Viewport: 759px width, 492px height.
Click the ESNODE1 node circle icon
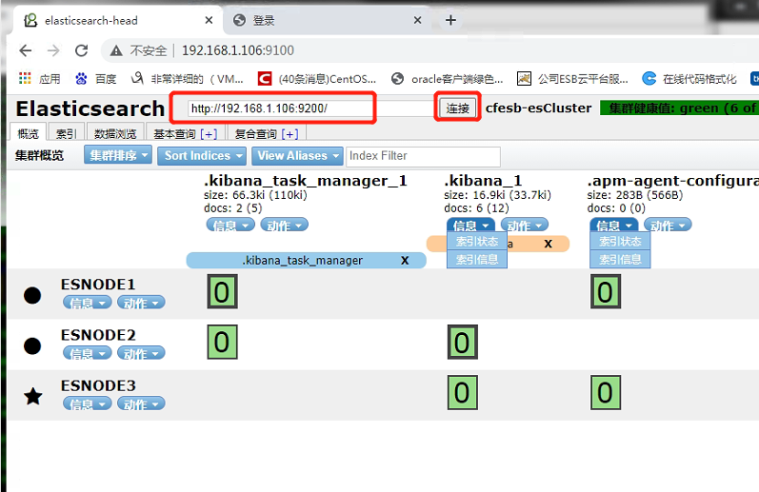click(32, 295)
